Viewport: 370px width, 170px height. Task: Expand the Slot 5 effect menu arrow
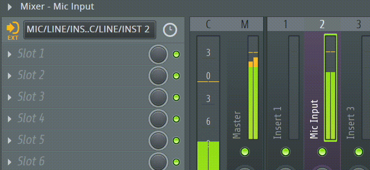10,141
